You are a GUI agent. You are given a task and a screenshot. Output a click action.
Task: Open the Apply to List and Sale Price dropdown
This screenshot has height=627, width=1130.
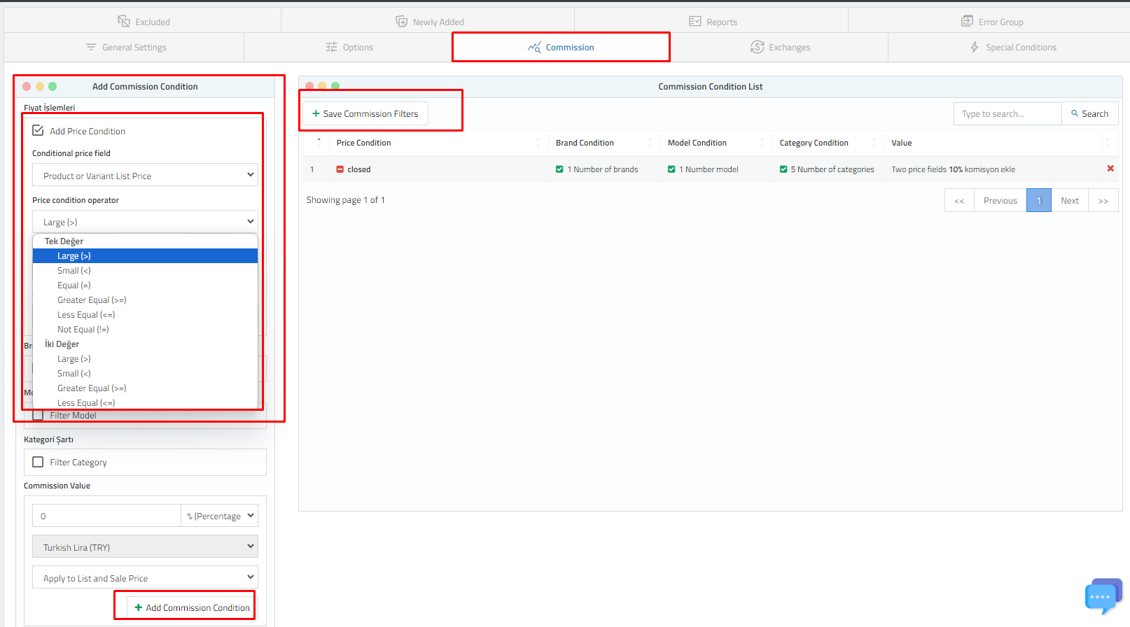pos(145,577)
